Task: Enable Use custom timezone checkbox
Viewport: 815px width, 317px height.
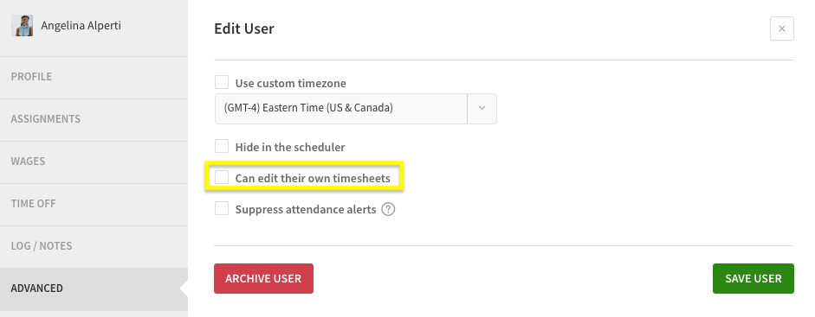Action: 222,82
